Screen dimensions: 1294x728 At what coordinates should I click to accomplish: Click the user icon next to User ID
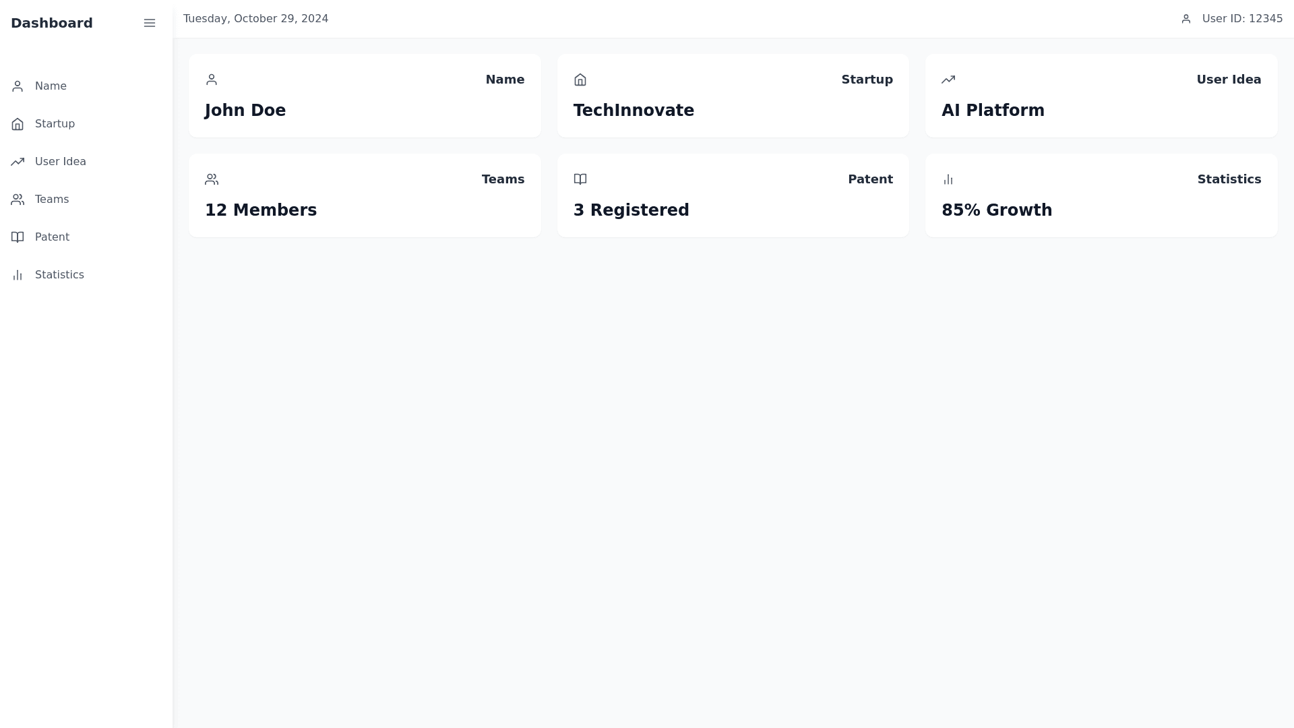pos(1186,19)
